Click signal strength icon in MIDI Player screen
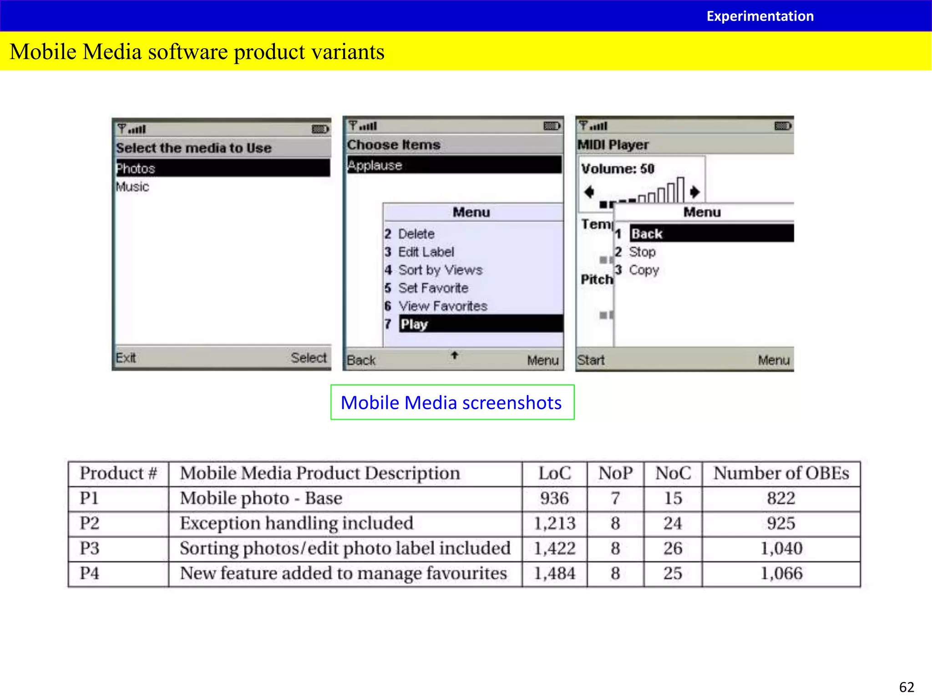 tap(593, 126)
